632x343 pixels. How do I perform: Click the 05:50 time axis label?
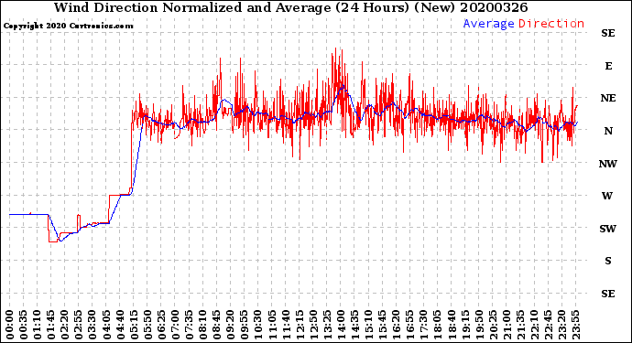[147, 325]
